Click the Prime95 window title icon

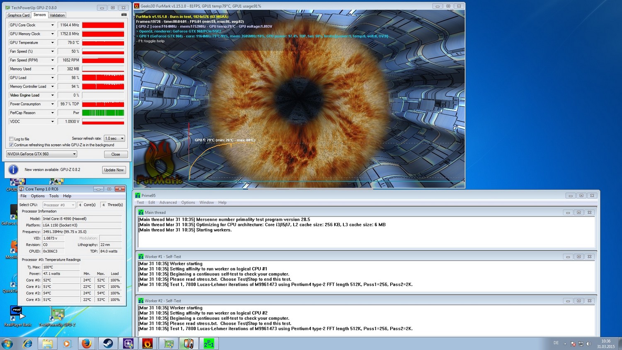pos(138,196)
